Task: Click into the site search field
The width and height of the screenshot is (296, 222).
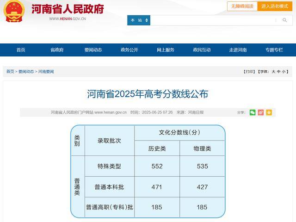Action: [x=213, y=20]
